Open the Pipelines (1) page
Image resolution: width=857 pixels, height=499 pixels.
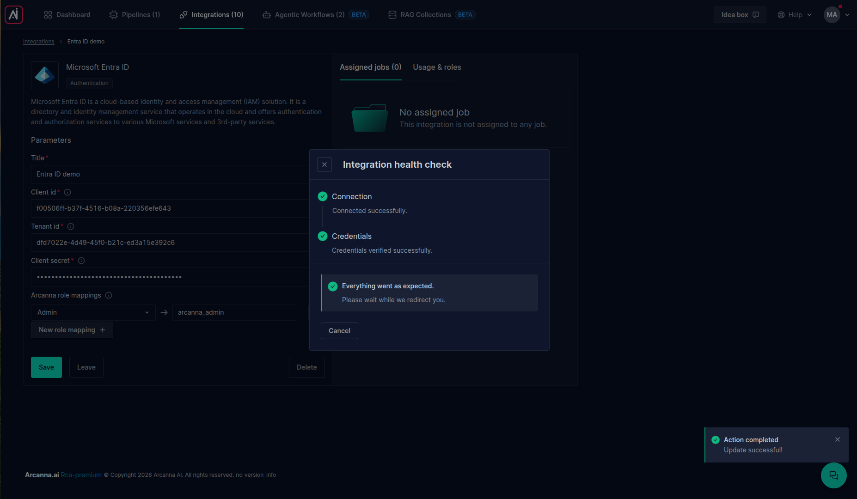point(135,15)
